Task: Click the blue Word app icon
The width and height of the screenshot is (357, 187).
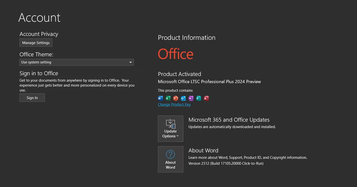Action: [x=160, y=98]
